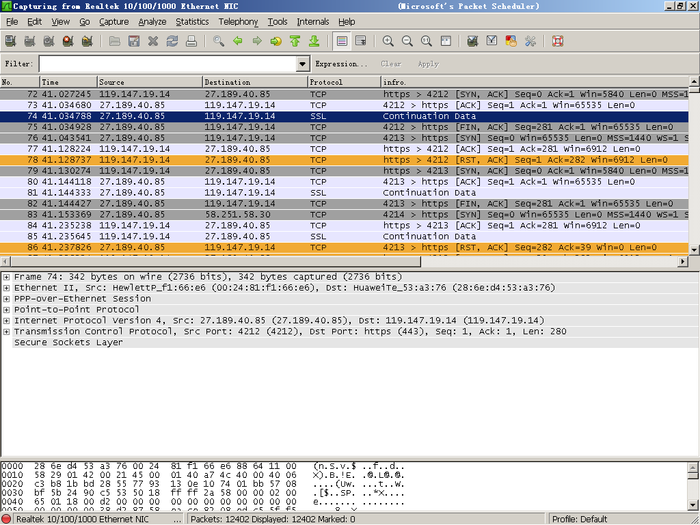The width and height of the screenshot is (700, 525).
Task: Open the File menu
Action: [x=12, y=21]
